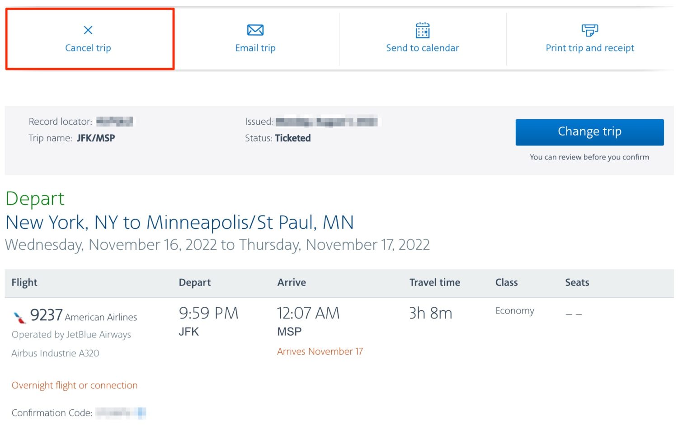
Task: Click the Confirmation Code value
Action: [x=120, y=412]
